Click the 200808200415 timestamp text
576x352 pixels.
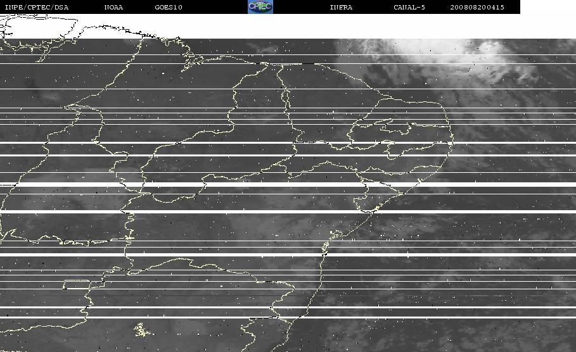click(477, 7)
